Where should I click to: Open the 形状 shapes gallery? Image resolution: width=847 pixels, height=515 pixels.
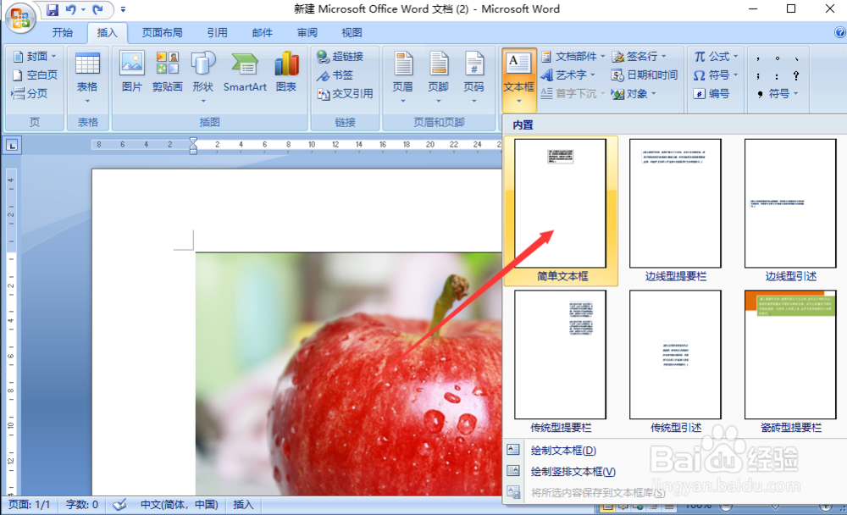203,77
